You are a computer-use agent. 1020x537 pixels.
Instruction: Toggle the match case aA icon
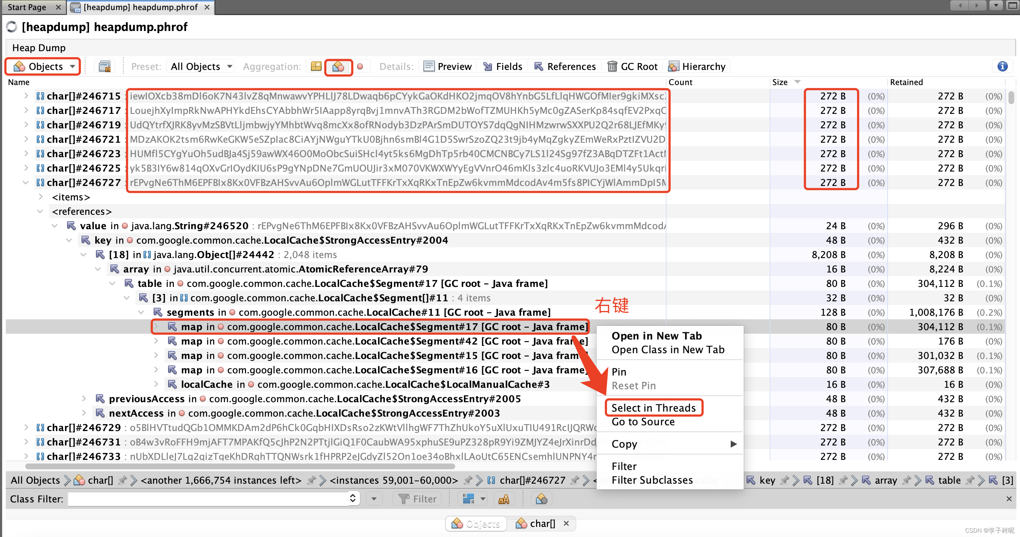[x=504, y=499]
